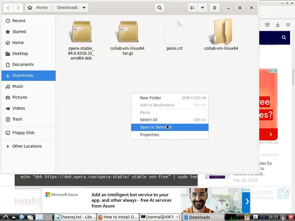Click the P tray icon
The width and height of the screenshot is (295, 221).
(x=247, y=217)
